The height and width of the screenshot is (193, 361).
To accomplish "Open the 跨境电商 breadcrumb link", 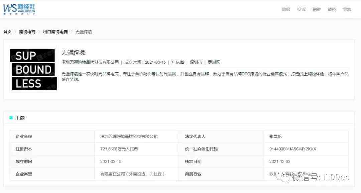I will (x=27, y=32).
